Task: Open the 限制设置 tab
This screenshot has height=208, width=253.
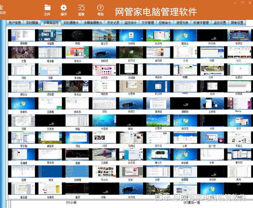Action: [237, 22]
